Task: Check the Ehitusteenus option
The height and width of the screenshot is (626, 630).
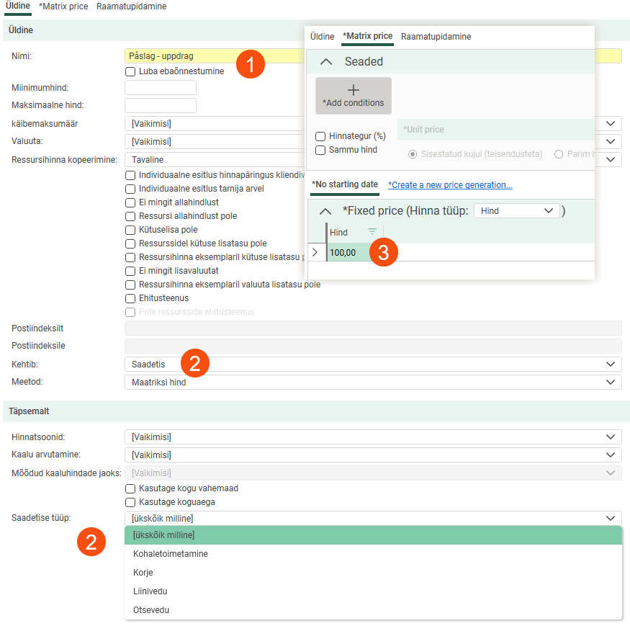Action: [x=130, y=298]
